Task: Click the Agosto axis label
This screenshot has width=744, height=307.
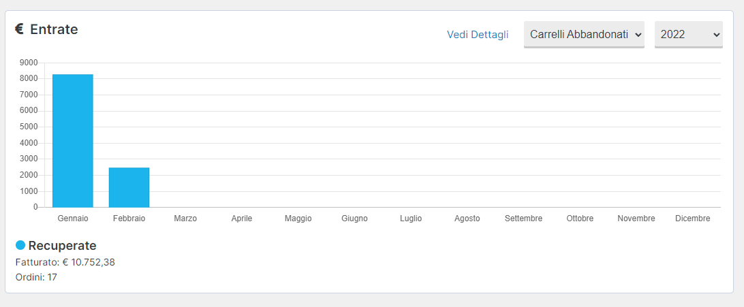Action: (467, 219)
